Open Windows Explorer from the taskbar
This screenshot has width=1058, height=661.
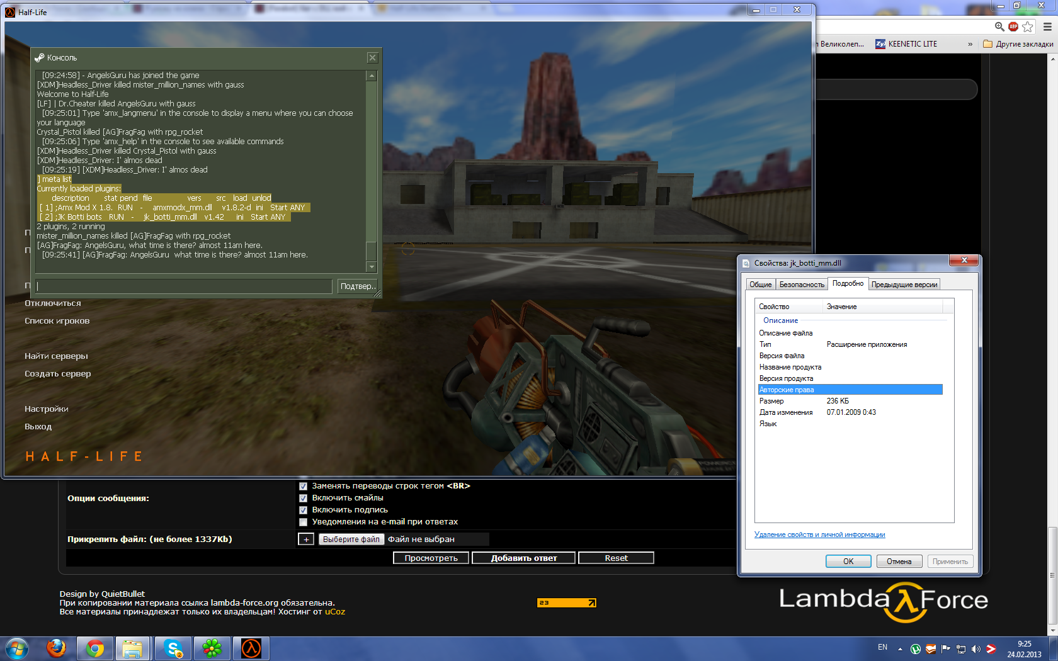[132, 648]
